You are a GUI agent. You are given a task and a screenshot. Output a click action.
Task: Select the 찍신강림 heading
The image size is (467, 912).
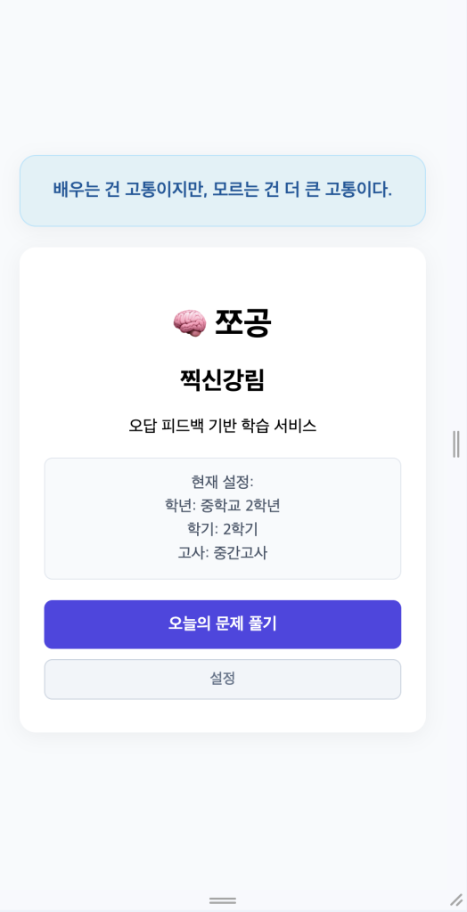tap(223, 380)
